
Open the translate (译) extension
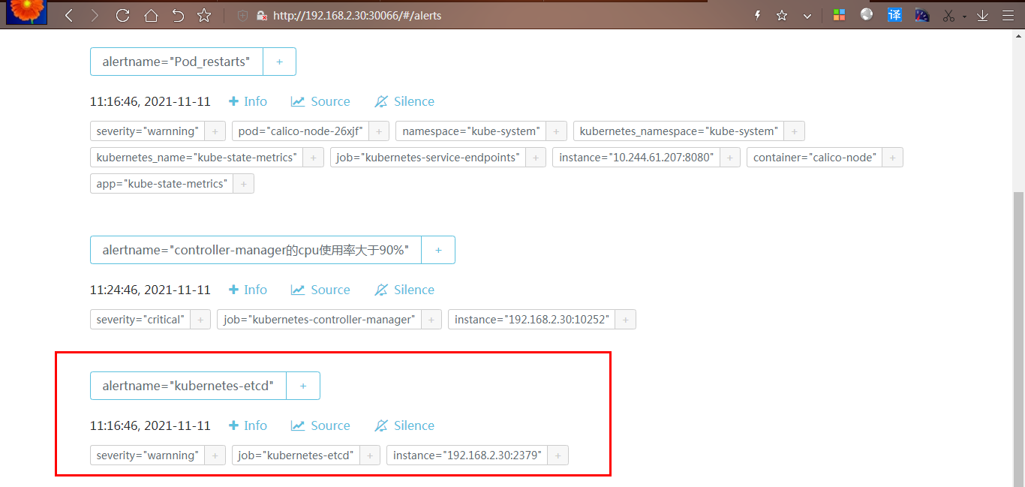point(894,14)
